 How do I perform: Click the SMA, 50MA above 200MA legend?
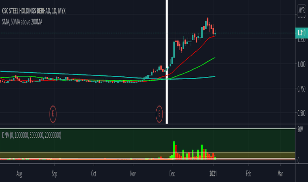(22, 22)
